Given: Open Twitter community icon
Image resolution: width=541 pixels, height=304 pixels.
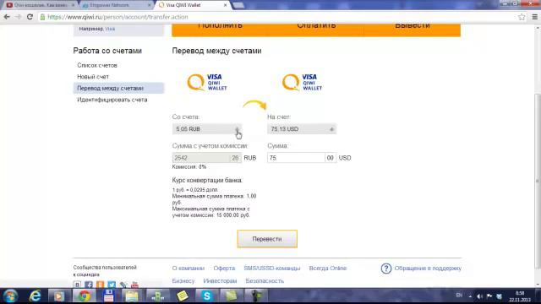Looking at the screenshot, I should coord(112,285).
